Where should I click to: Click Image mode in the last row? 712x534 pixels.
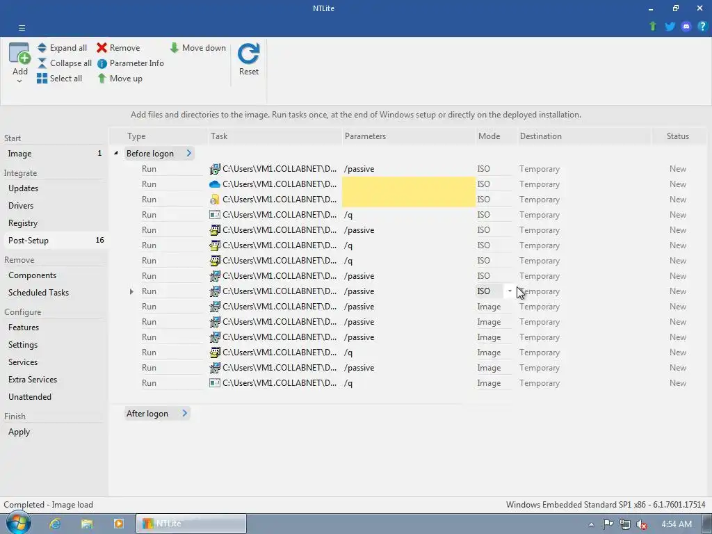coord(489,383)
